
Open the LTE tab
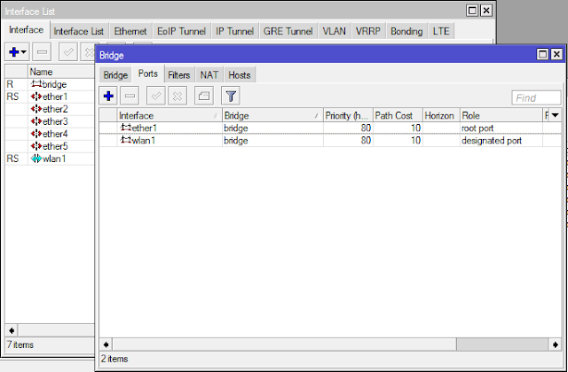coord(441,32)
